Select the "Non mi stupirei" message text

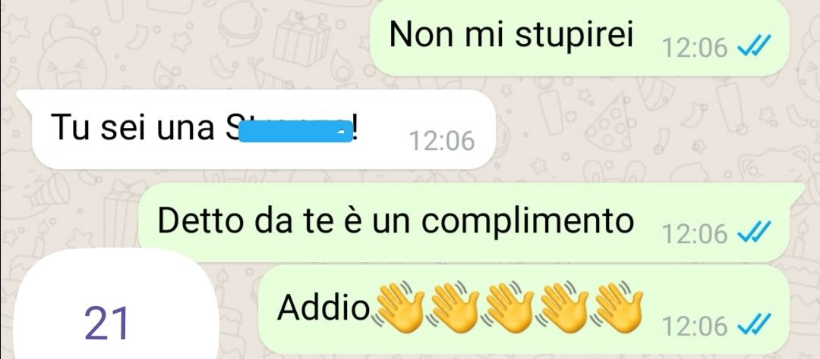[x=511, y=36]
